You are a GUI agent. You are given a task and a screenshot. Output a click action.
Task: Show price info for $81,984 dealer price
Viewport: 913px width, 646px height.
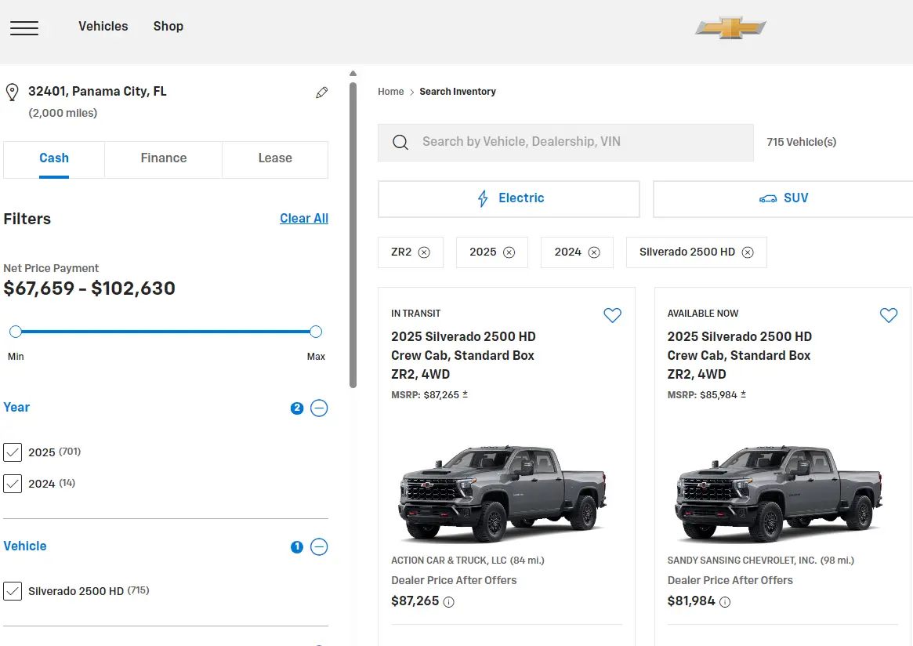click(x=725, y=602)
